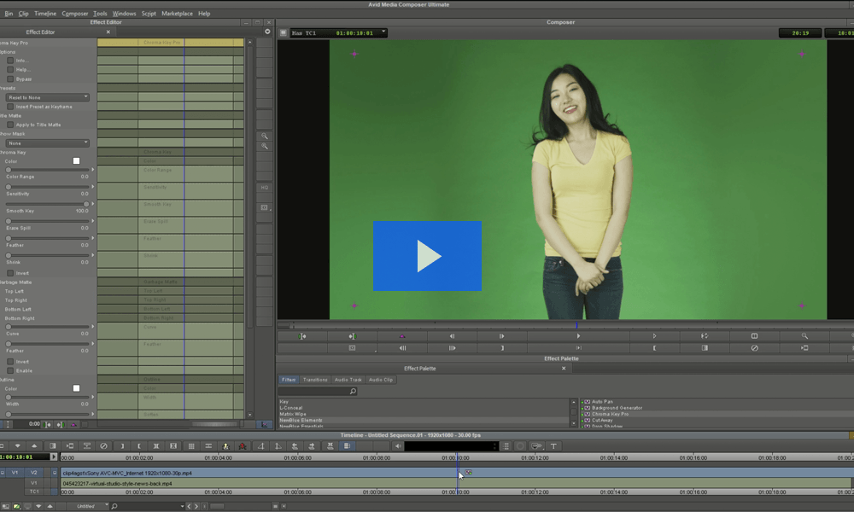The height and width of the screenshot is (512, 854).
Task: Click the red Extract icon in timeline toolbar
Action: [243, 446]
